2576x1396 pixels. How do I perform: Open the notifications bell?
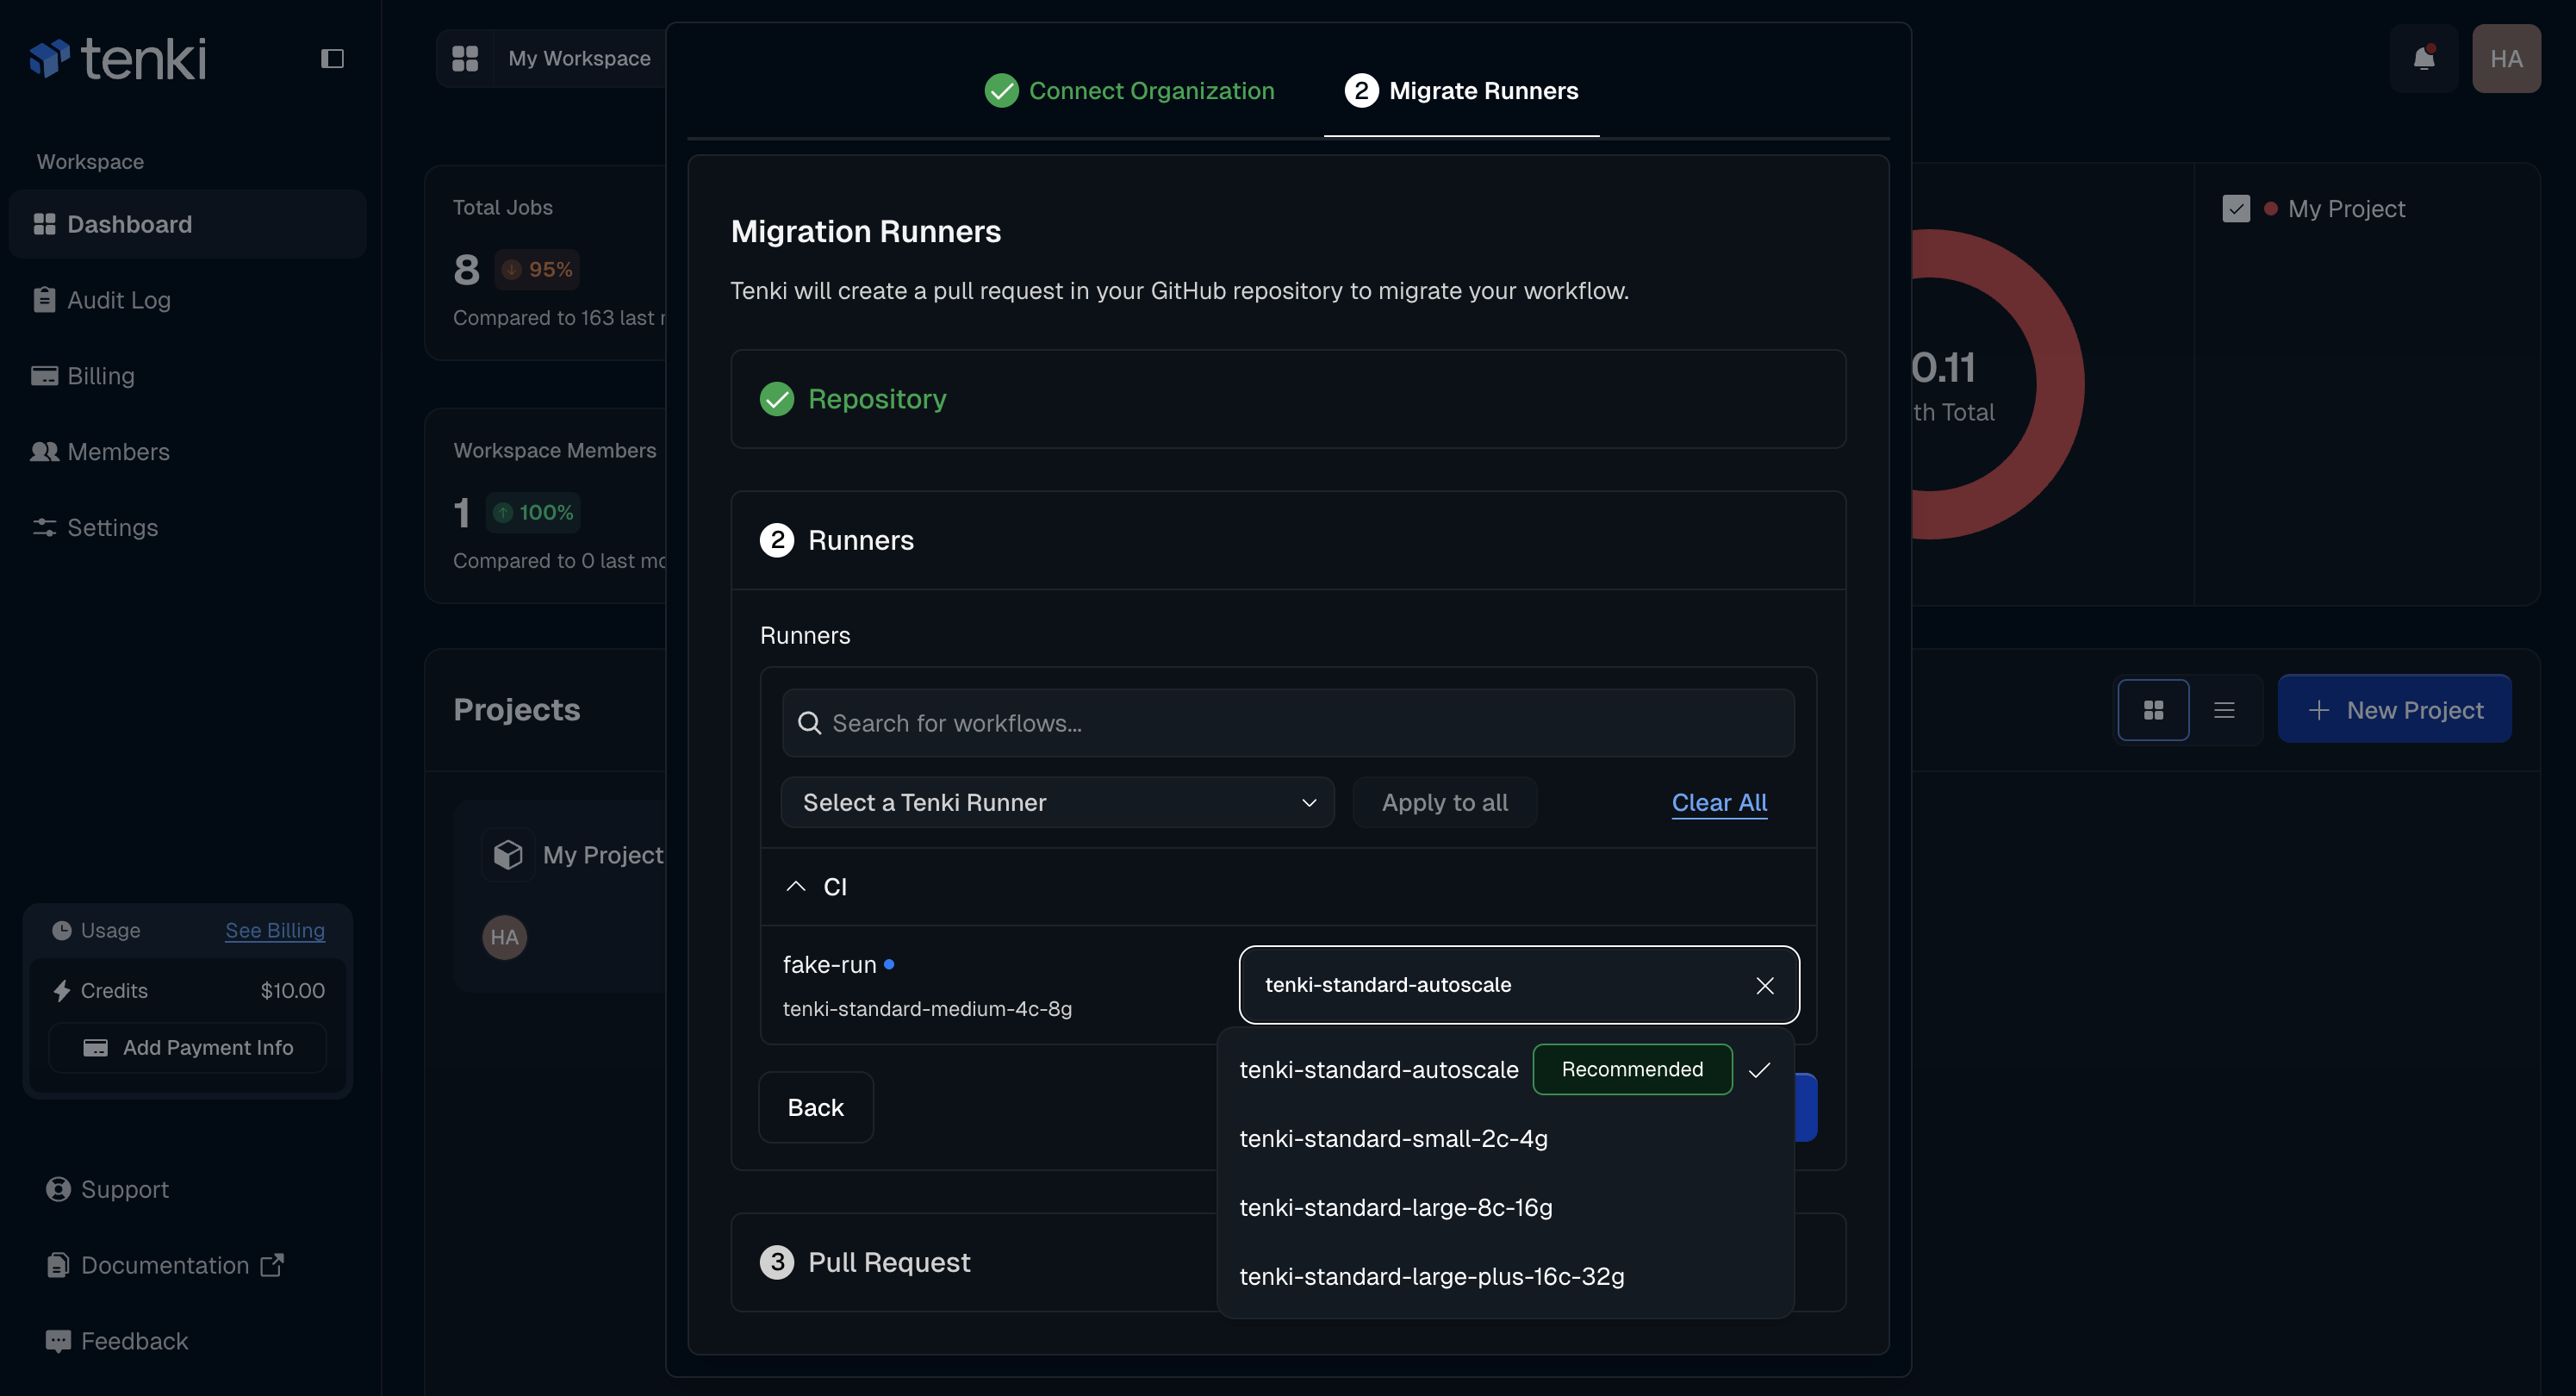coord(2424,58)
